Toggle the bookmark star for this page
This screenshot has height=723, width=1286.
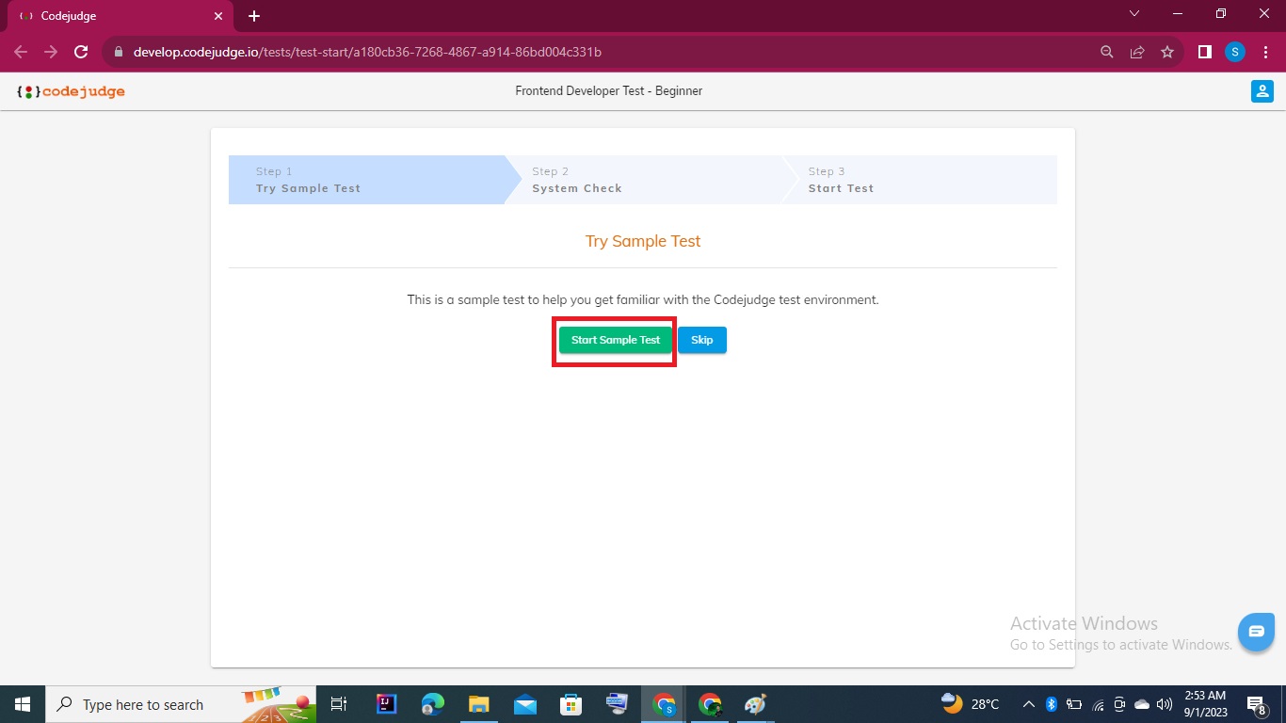click(1167, 52)
